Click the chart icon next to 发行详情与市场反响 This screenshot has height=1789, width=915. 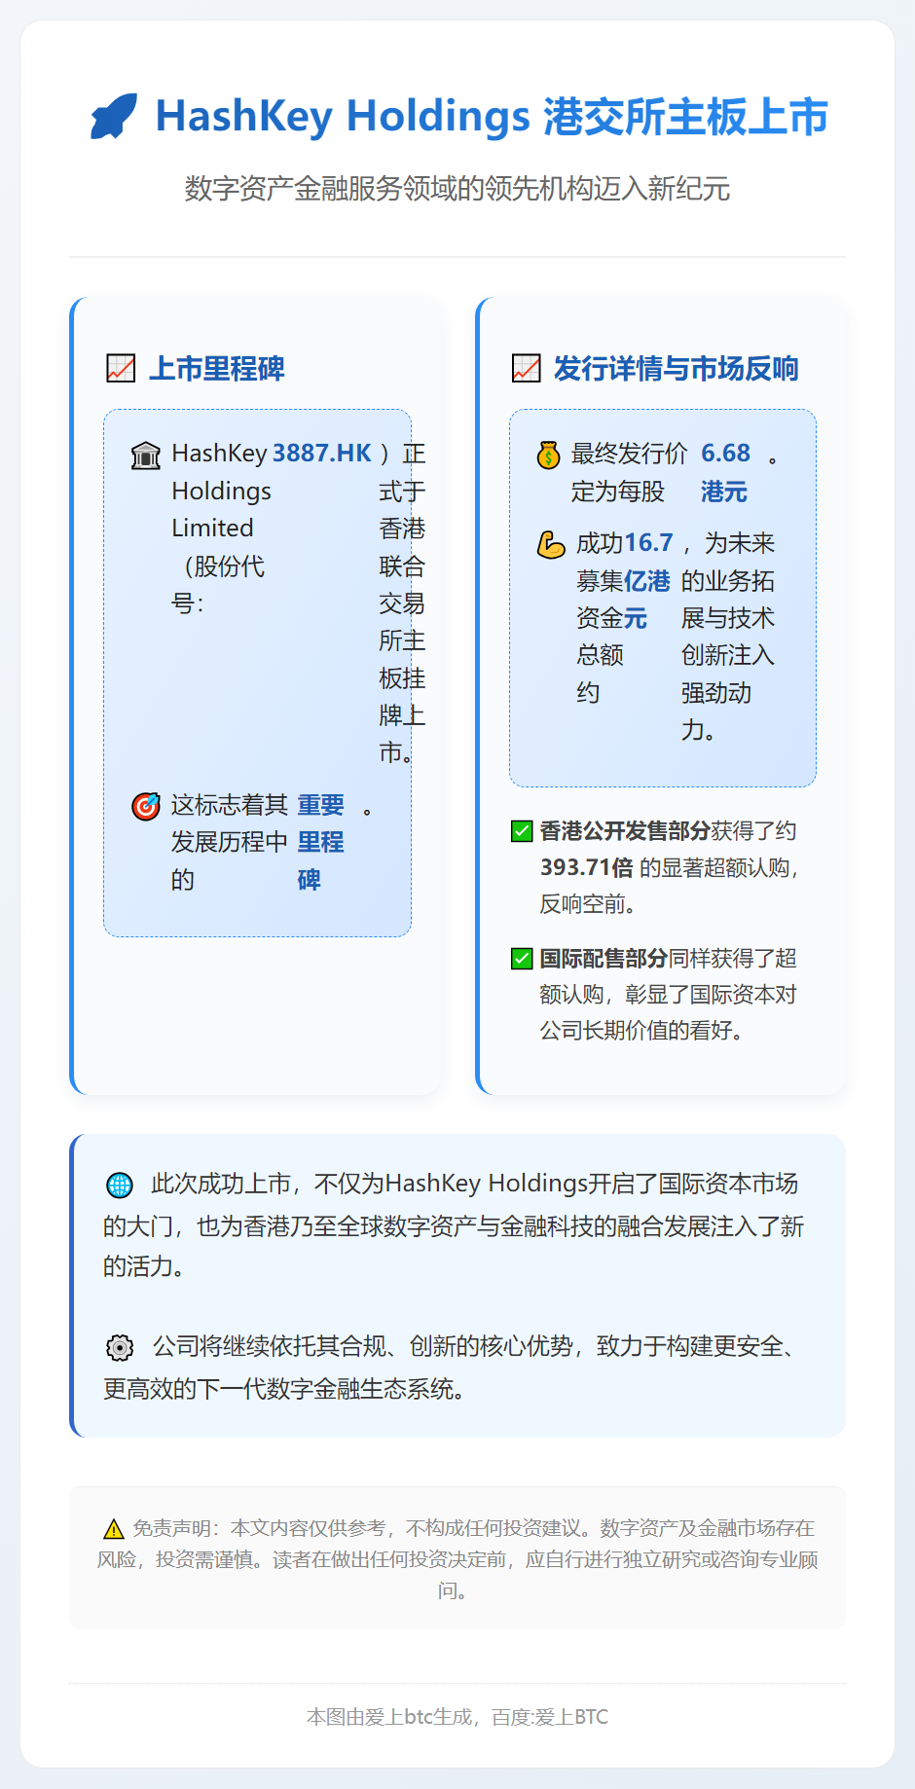point(526,369)
